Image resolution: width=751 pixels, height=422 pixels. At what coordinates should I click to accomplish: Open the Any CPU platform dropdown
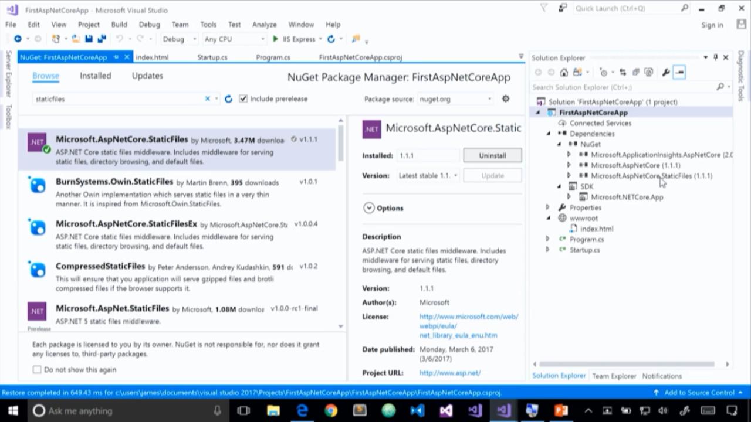coord(234,39)
